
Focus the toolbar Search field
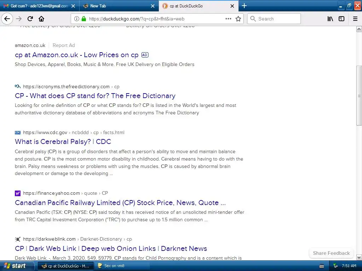(274, 19)
